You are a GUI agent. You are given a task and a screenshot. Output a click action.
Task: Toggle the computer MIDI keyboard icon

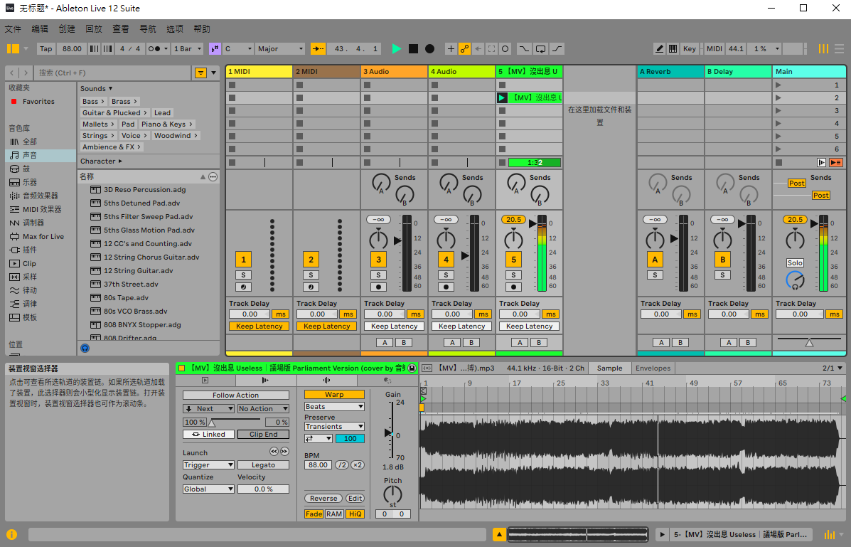pyautogui.click(x=673, y=49)
